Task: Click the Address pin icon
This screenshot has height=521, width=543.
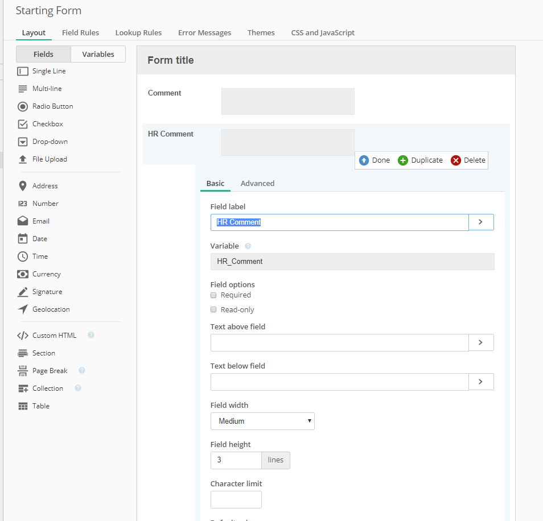Action: [23, 186]
